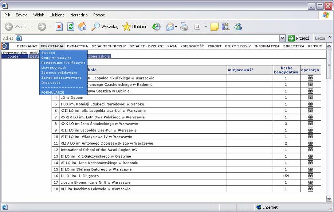The height and width of the screenshot is (212, 334).
Task: Open Wyszukaj search in toolbar
Action: [x=105, y=27]
